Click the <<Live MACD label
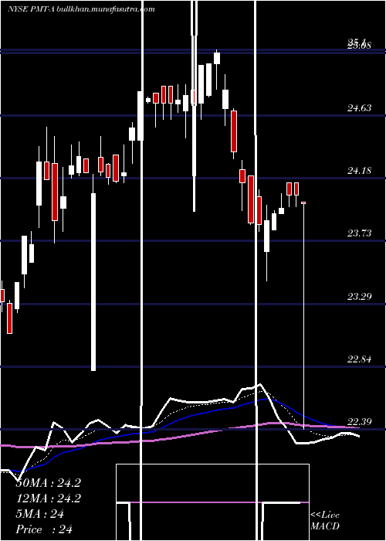Viewport: 386px width, 541px height. (325, 520)
